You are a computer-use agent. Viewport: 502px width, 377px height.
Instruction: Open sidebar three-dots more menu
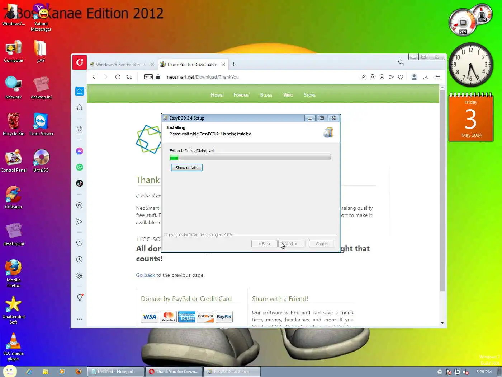[80, 319]
